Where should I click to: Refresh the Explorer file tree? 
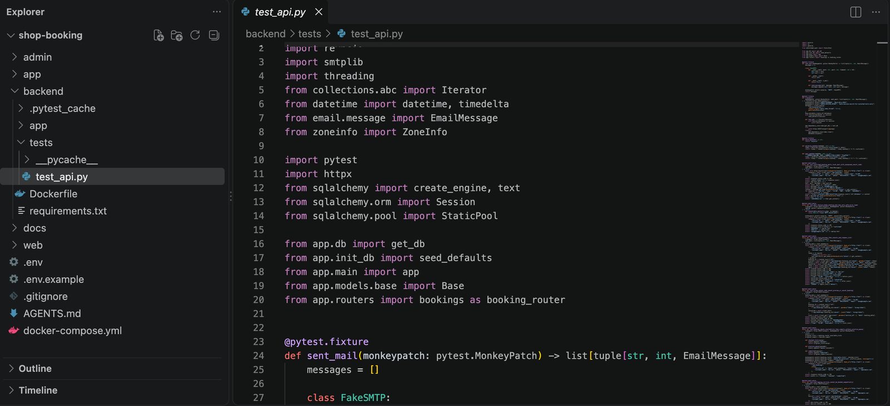click(x=195, y=35)
